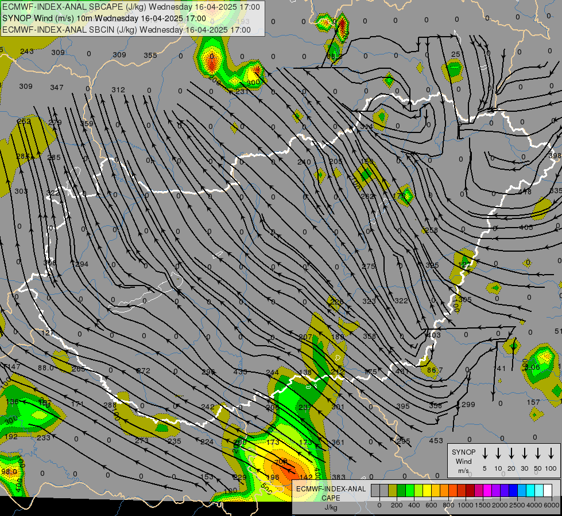The image size is (562, 516).
Task: Click the 6000 tick label on CAPE scale
Action: point(552,505)
